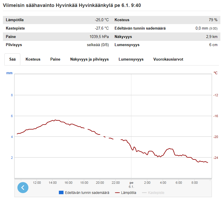The image size is (223, 200).
Task: Click the temperature bump near 5:00
Action: point(170,149)
